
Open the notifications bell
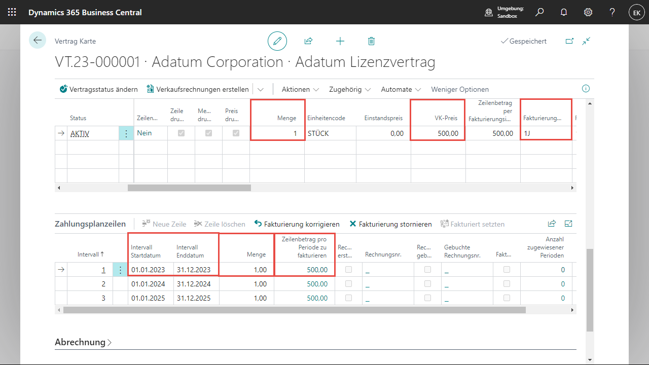tap(564, 12)
